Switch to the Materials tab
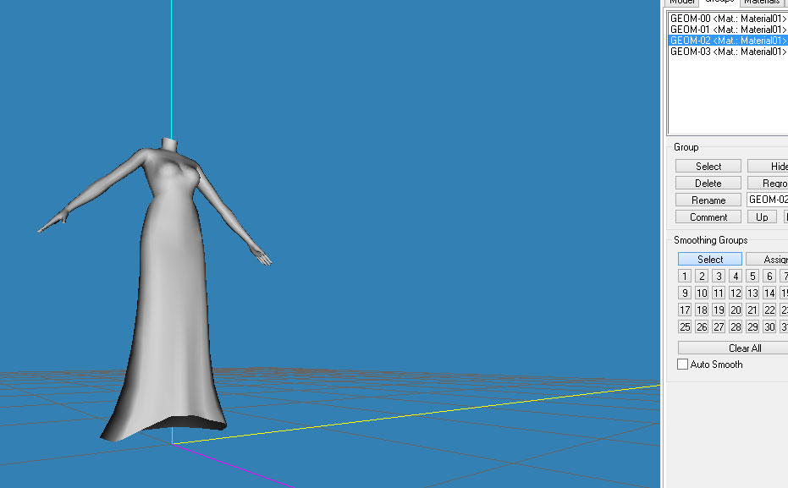788x488 pixels. [761, 3]
